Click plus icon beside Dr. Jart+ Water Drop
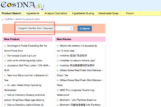161x107 pixels. point(5,85)
